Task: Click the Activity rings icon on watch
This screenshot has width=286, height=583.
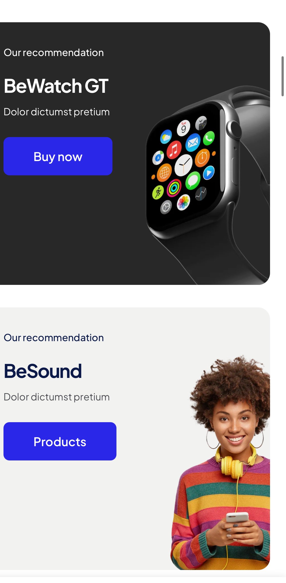Action: tap(174, 188)
